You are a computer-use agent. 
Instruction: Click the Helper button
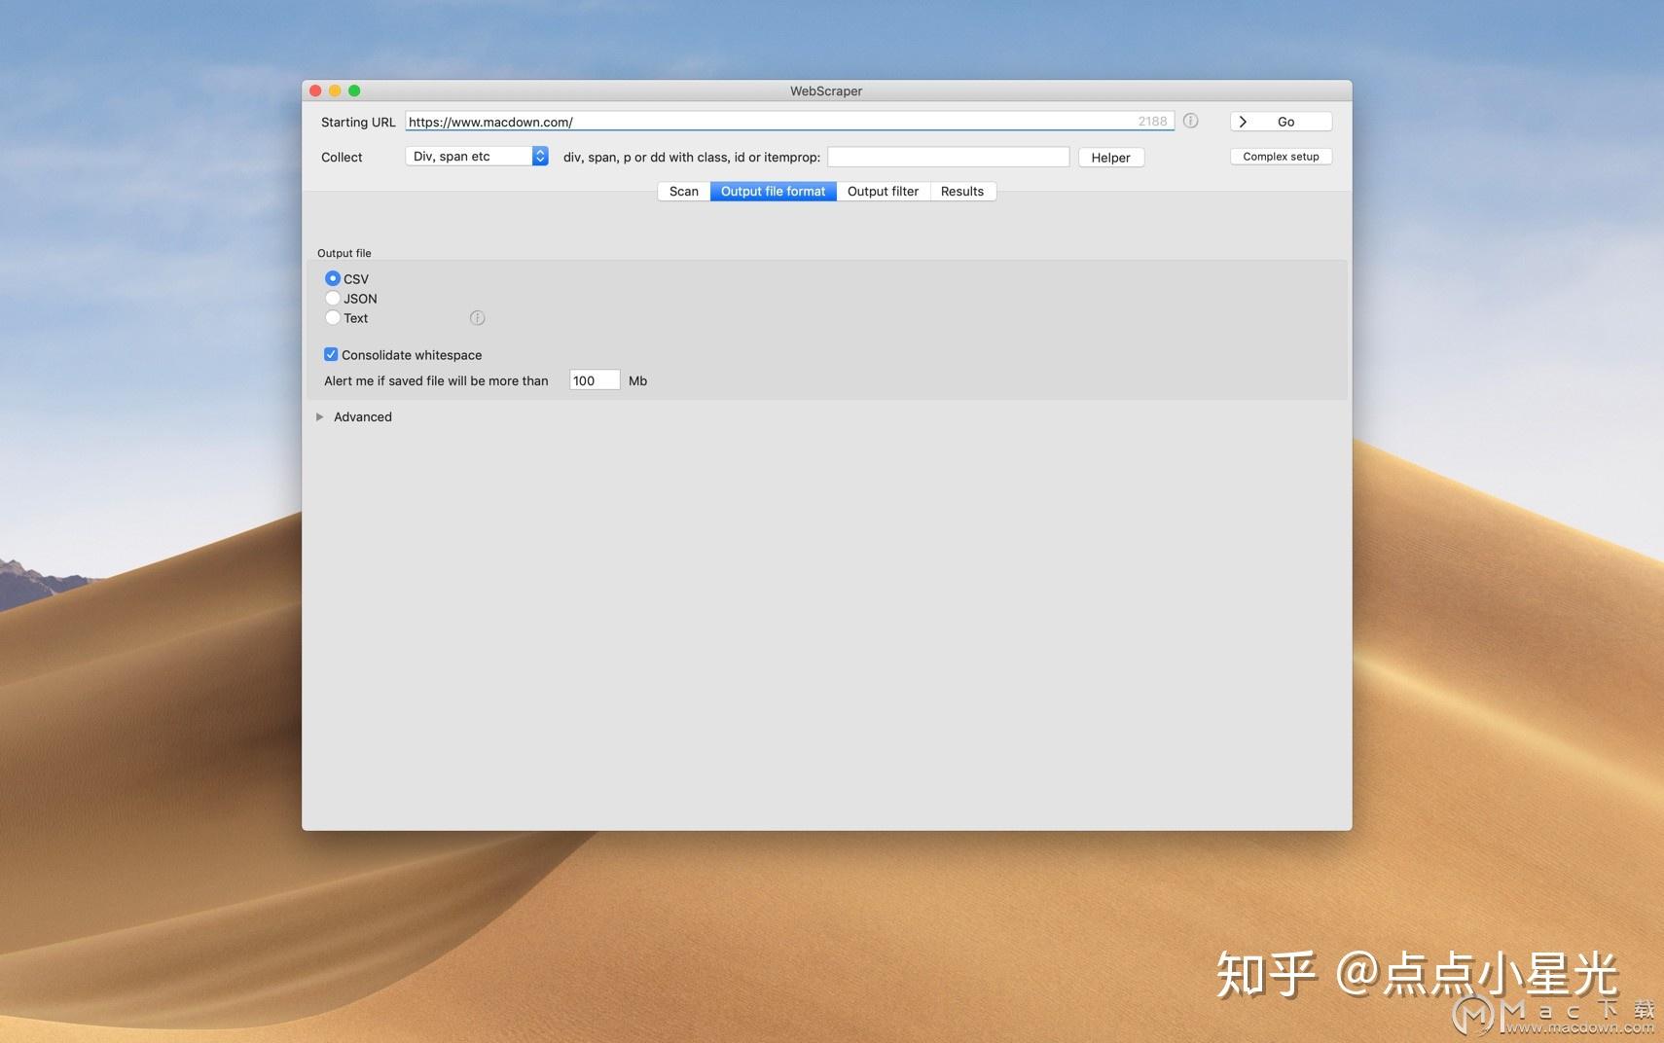click(x=1110, y=158)
